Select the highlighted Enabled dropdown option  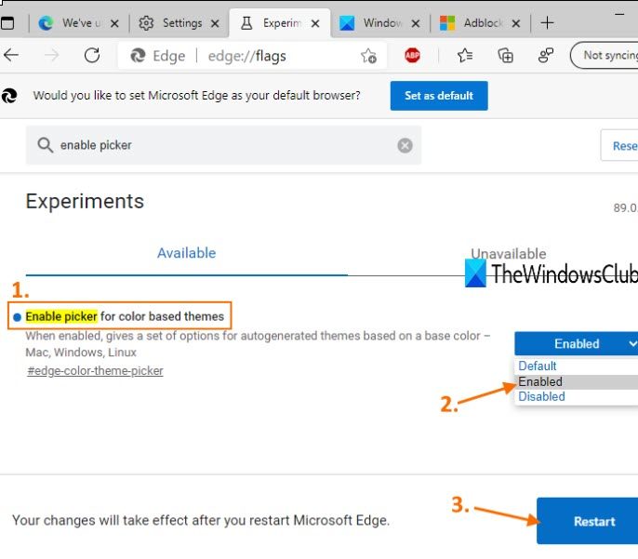click(540, 381)
